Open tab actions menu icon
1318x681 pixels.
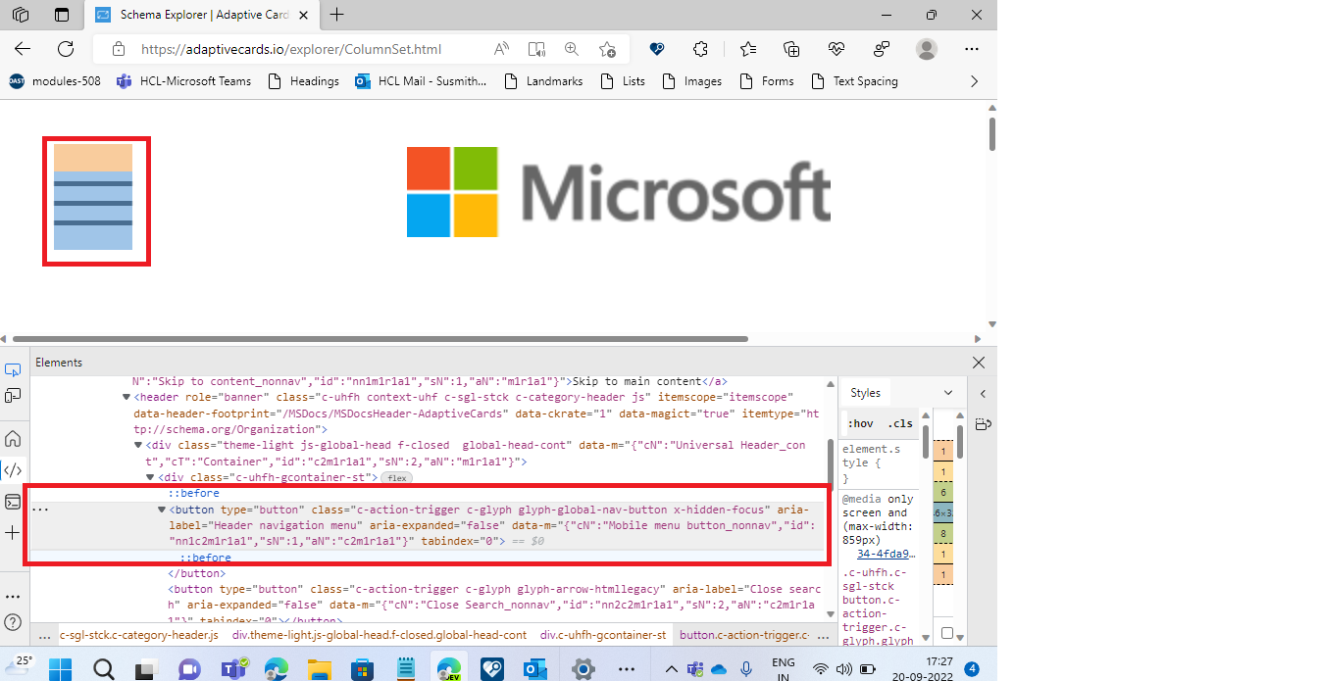pyautogui.click(x=21, y=15)
